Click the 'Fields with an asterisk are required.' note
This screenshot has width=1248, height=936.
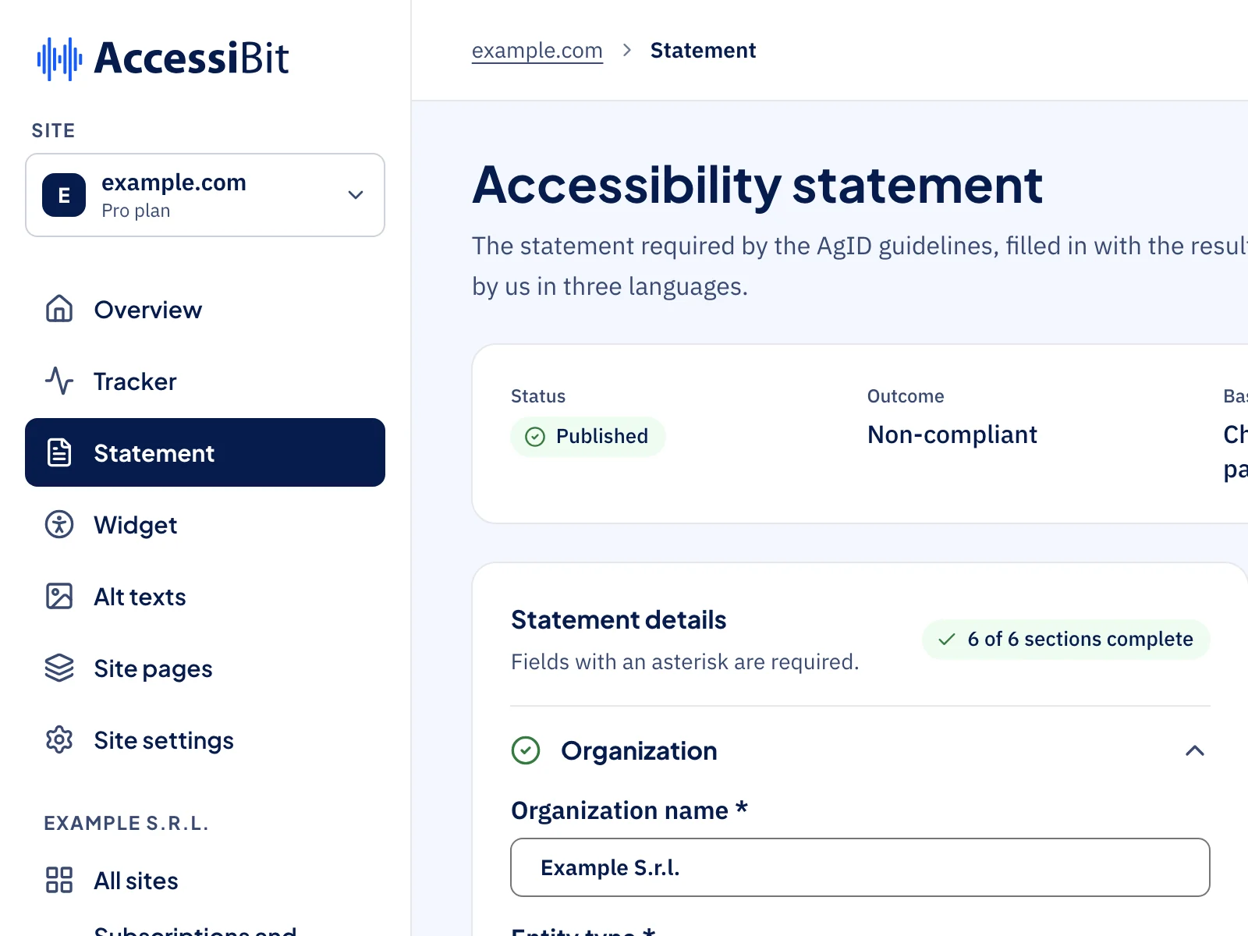coord(685,662)
